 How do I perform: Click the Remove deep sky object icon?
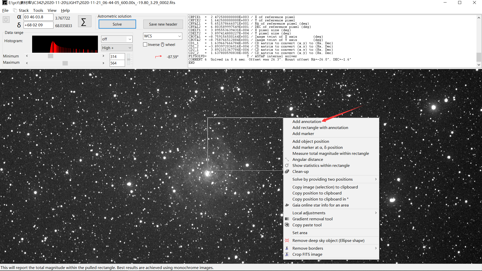tap(287, 240)
